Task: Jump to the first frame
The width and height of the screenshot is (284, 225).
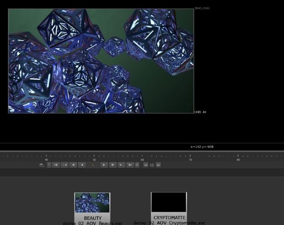Action: tap(56, 165)
